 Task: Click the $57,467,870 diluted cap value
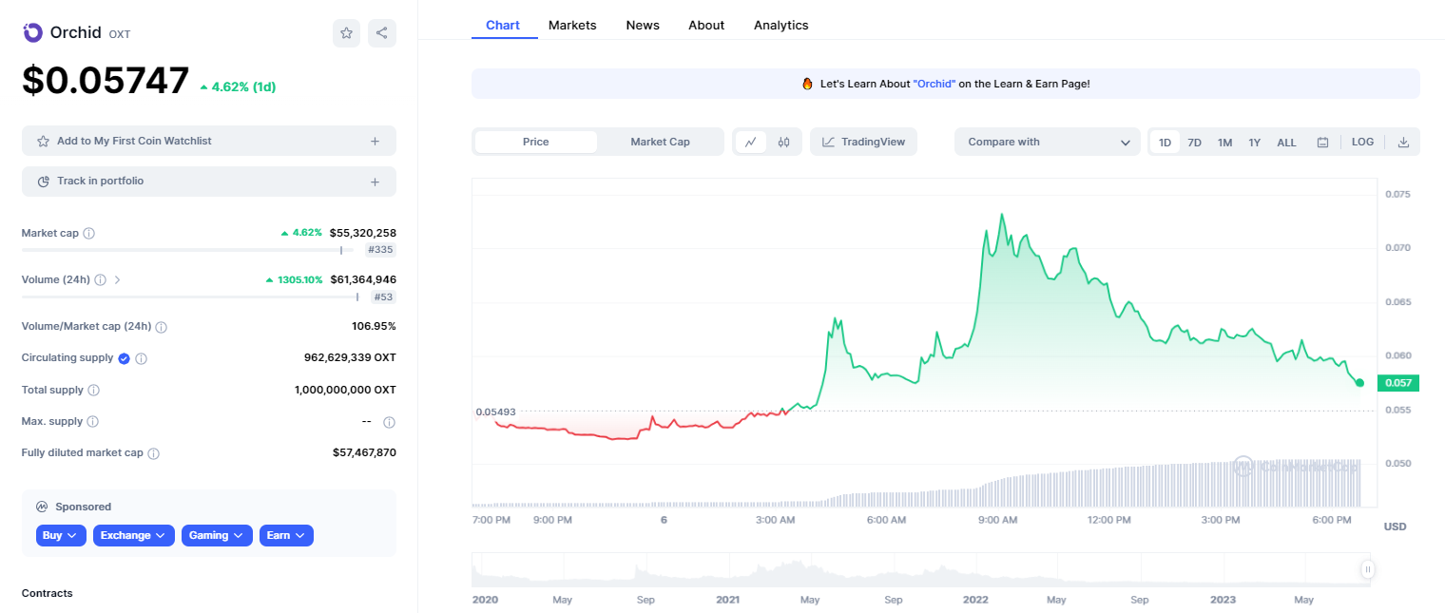tap(364, 453)
